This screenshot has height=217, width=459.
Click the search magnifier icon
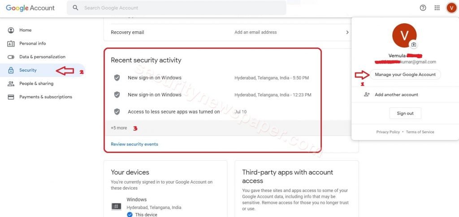(x=75, y=8)
